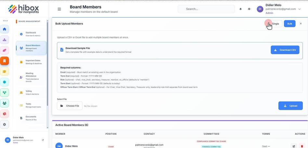
Task: Select Board Members menu item
Action: [x=31, y=48]
